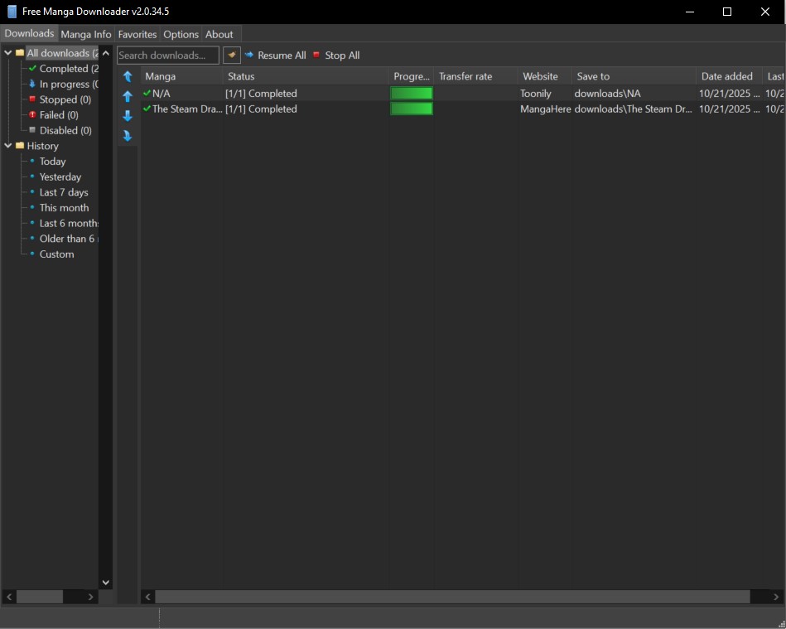The image size is (786, 629).
Task: Select the Failed downloads filter
Action: 59,115
